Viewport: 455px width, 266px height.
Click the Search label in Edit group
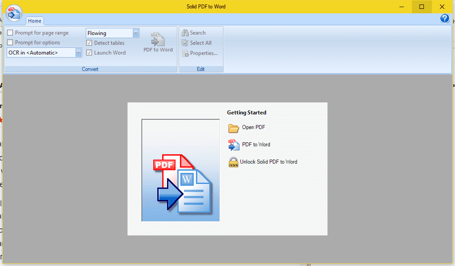[198, 33]
